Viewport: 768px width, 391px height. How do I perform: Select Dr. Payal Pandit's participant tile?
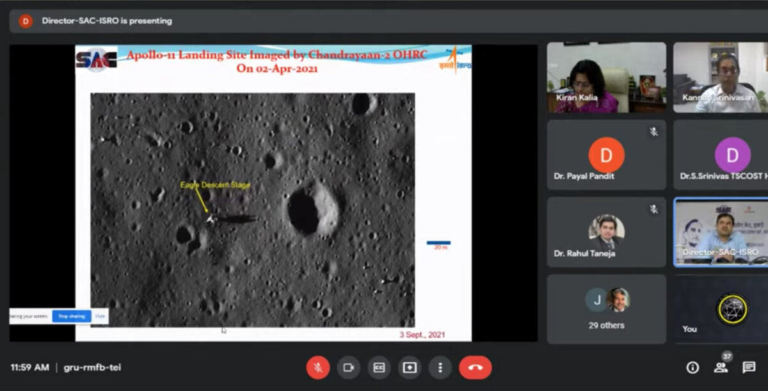606,155
